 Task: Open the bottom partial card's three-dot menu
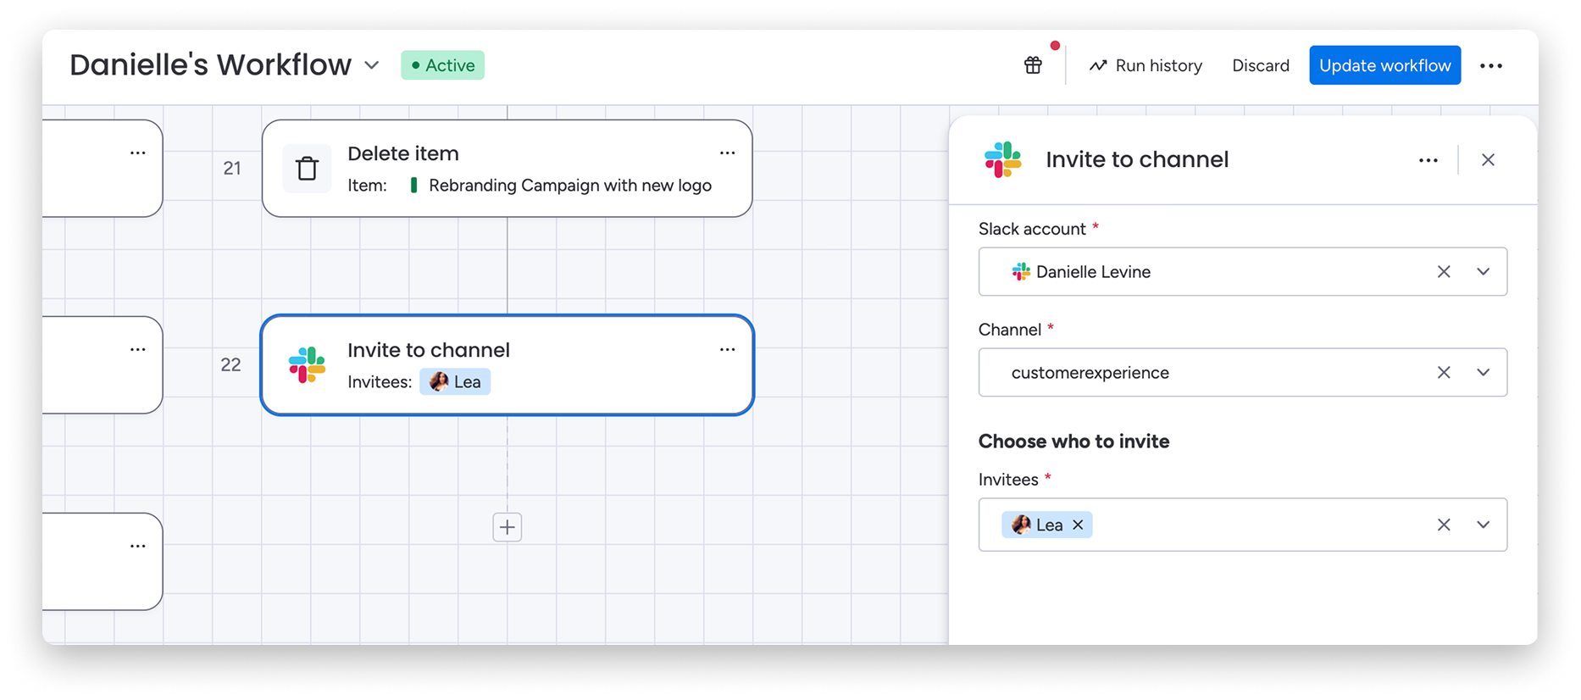pyautogui.click(x=137, y=547)
